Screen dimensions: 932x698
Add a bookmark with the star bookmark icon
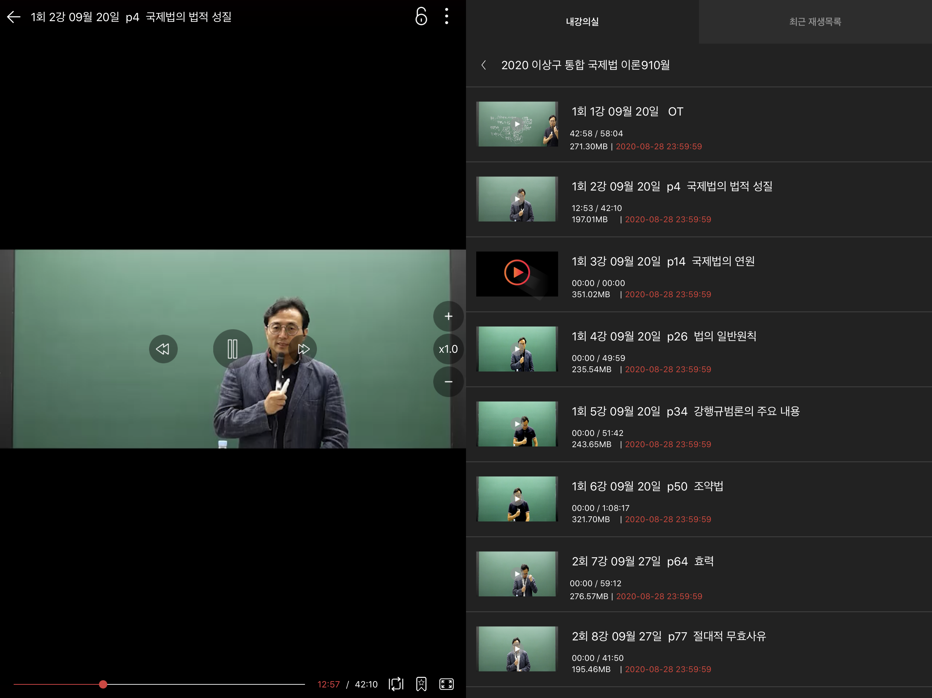point(421,684)
